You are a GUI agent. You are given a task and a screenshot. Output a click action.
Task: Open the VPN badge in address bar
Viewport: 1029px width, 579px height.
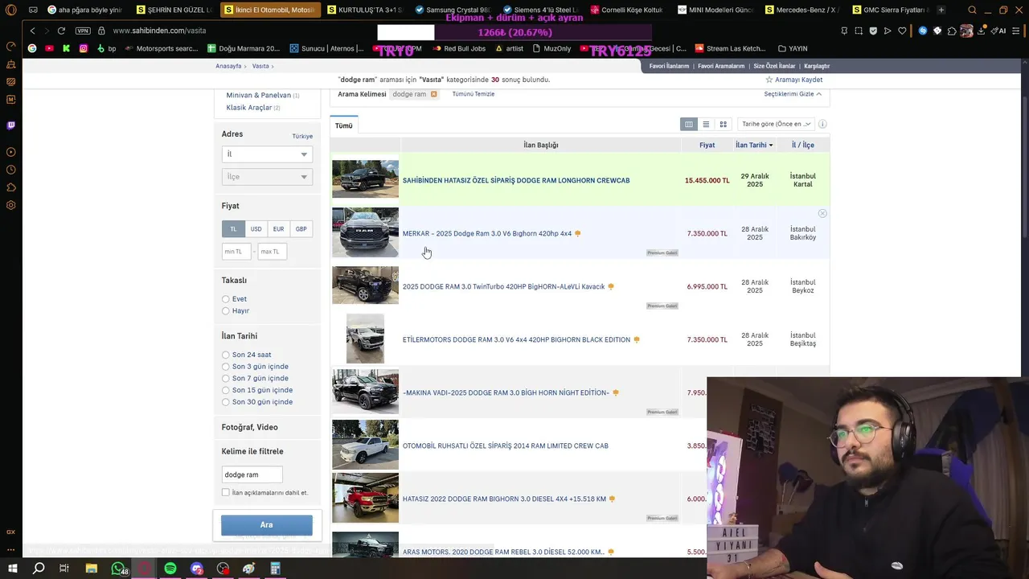[83, 31]
